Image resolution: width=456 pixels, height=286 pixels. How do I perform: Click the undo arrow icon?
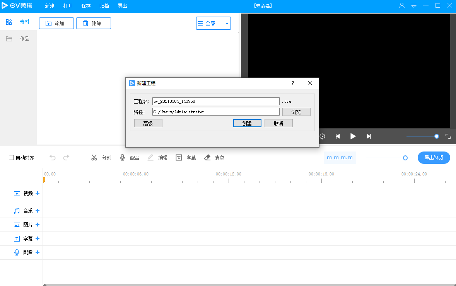click(53, 158)
